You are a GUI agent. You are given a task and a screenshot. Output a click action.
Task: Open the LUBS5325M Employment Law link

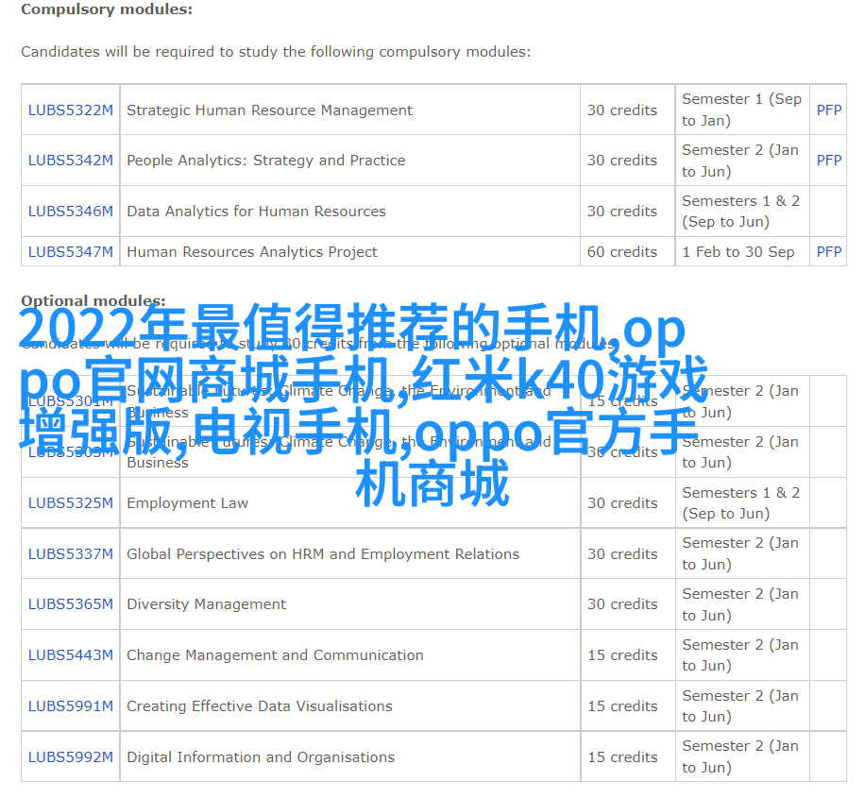point(71,503)
